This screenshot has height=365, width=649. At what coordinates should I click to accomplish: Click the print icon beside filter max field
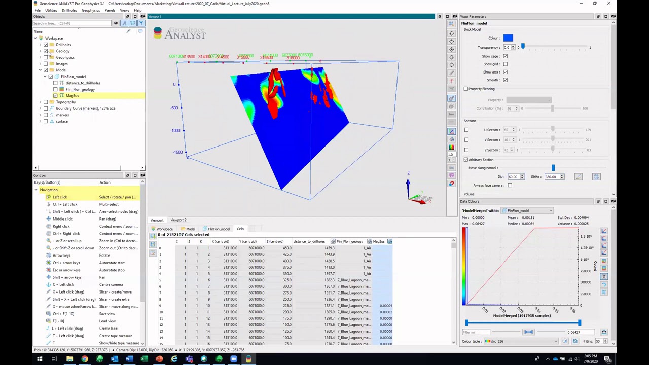tap(604, 332)
